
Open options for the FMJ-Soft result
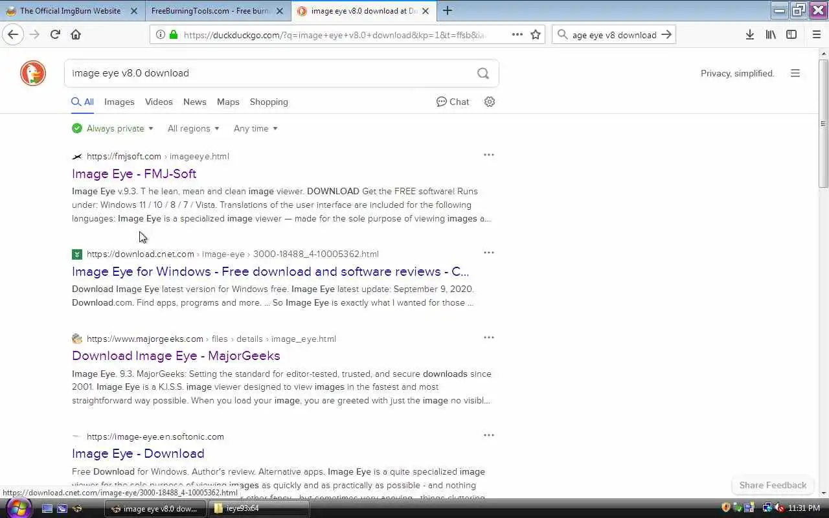coord(489,155)
